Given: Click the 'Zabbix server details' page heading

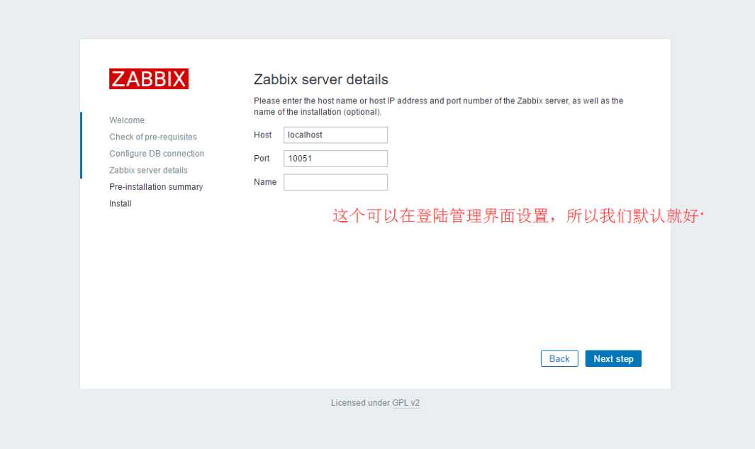Looking at the screenshot, I should (x=321, y=79).
